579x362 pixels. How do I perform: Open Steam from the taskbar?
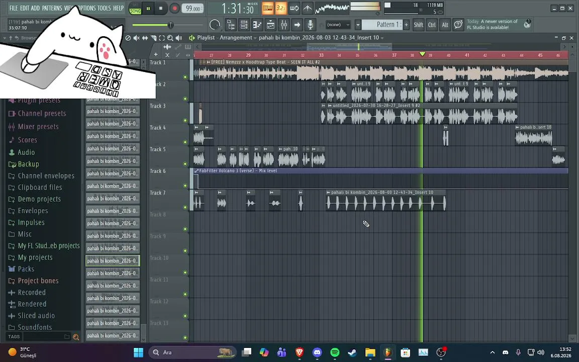(353, 352)
